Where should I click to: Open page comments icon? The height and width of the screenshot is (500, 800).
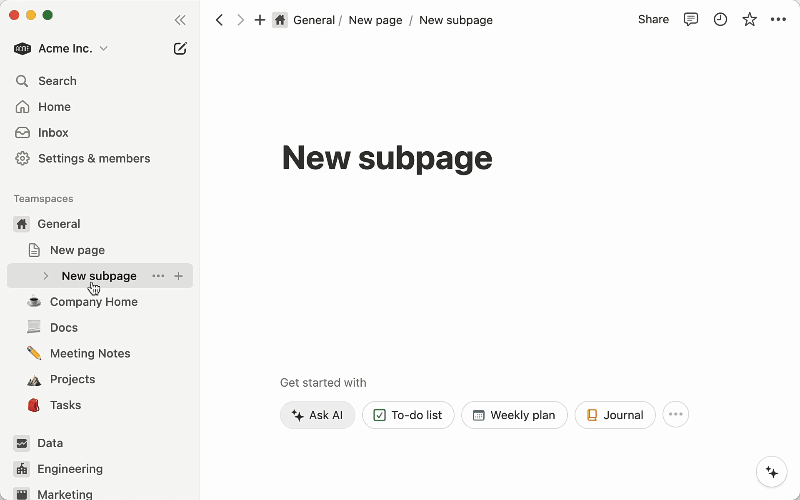coord(691,20)
